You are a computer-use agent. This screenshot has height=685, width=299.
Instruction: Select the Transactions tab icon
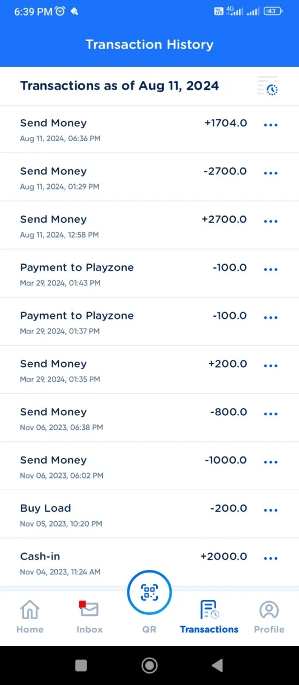(x=209, y=610)
